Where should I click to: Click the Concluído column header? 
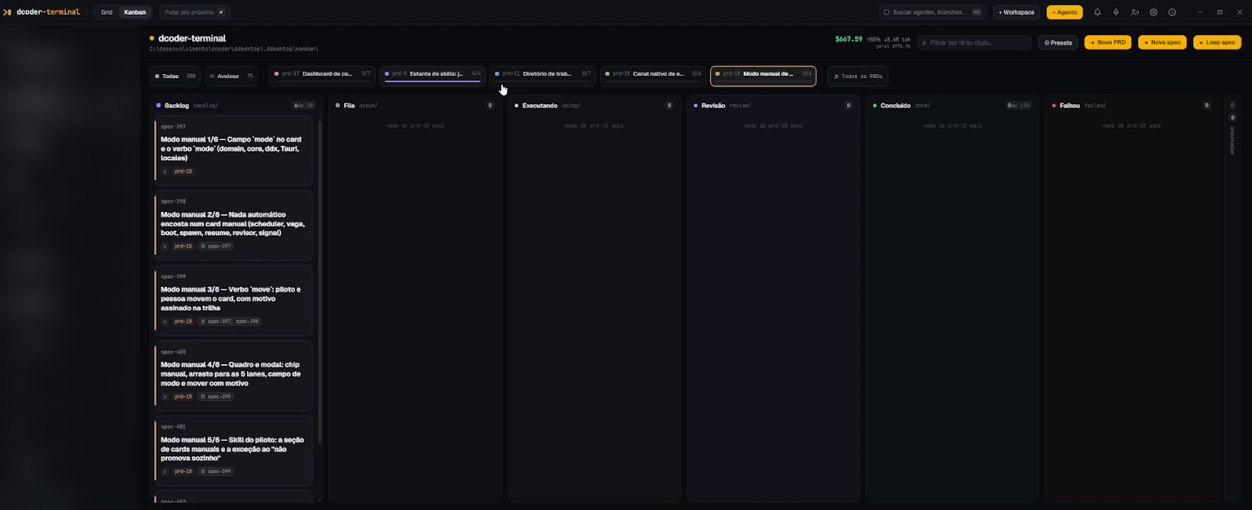pos(952,105)
